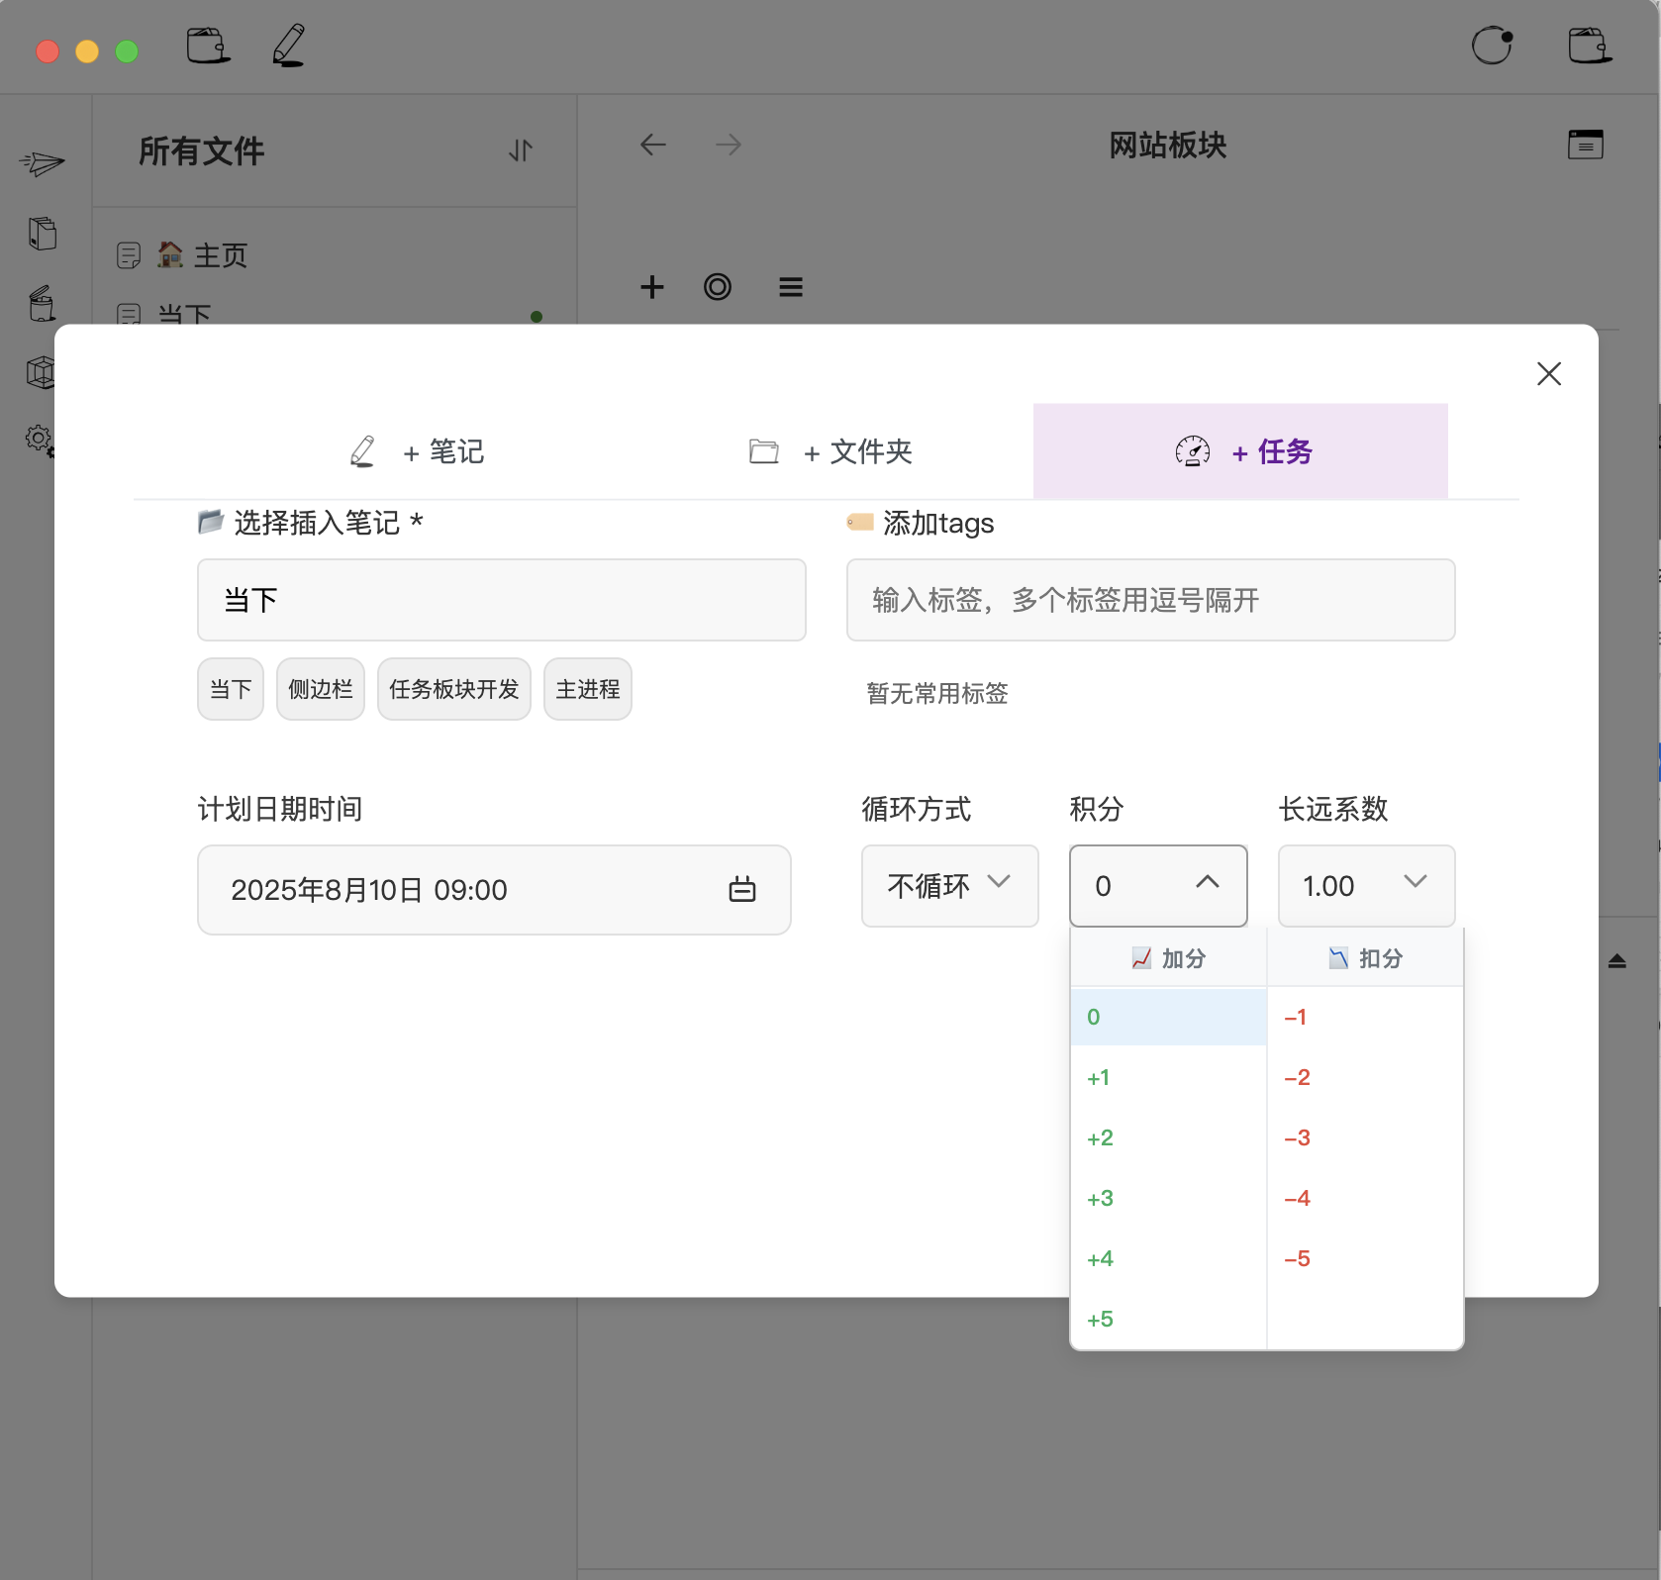Open the 循环方式 dropdown
Viewport: 1661px width, 1580px height.
click(x=949, y=886)
